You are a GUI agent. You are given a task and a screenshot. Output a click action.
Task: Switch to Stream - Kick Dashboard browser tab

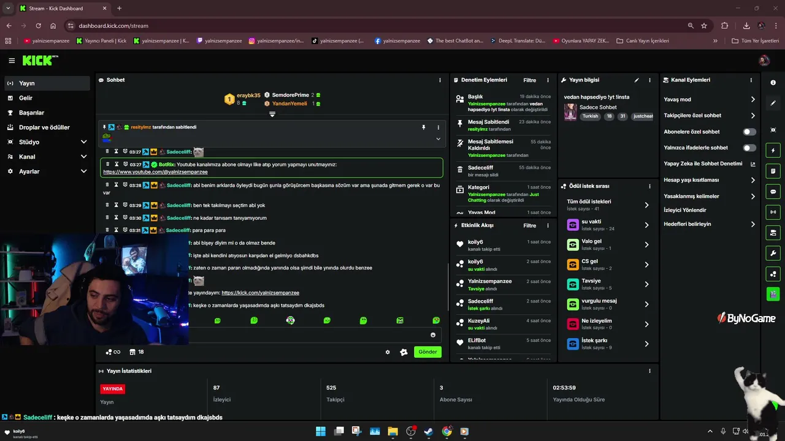tap(63, 8)
